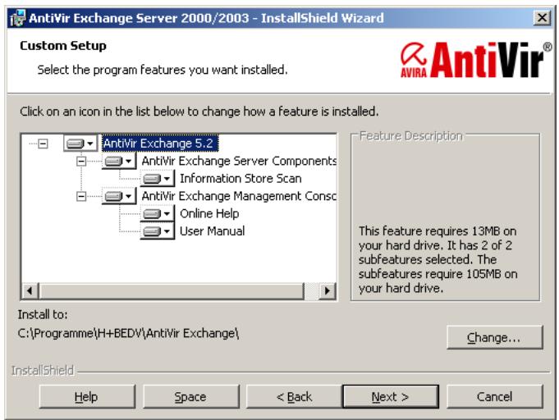The height and width of the screenshot is (420, 559).
Task: Select Online Help feature label
Action: [x=209, y=213]
